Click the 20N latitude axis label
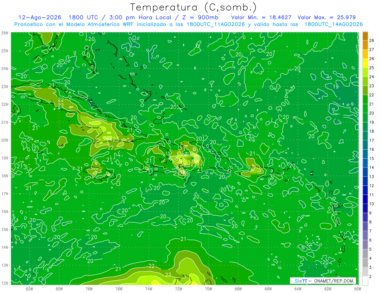 [x=5, y=140]
